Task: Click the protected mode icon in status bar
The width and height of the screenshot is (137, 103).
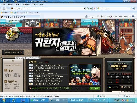Action: 119,96
